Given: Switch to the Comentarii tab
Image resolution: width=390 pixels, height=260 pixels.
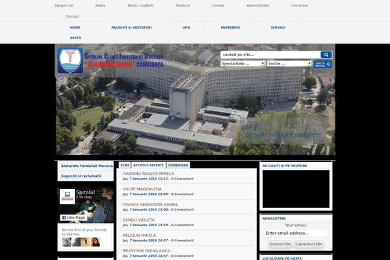Looking at the screenshot, I should 177,166.
